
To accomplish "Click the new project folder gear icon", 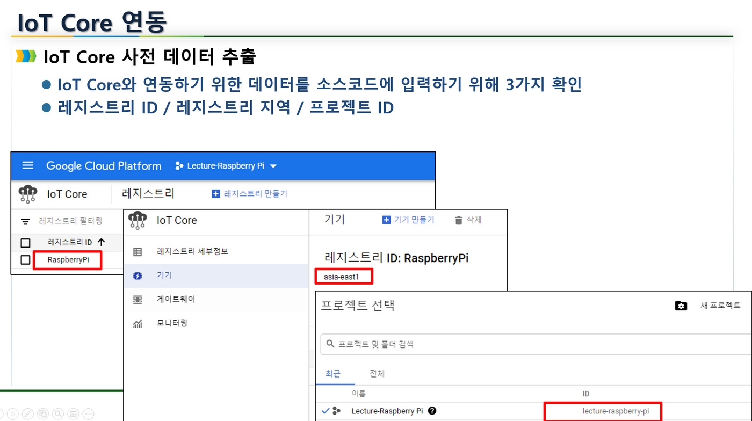I will (681, 306).
